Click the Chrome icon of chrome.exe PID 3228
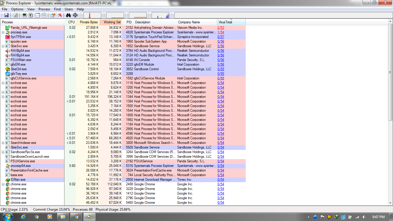The height and width of the screenshot is (221, 393). point(8,189)
